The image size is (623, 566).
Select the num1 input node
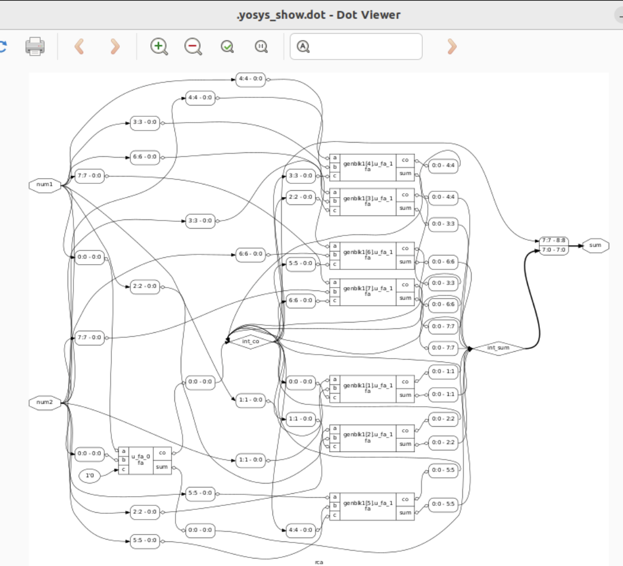[45, 184]
